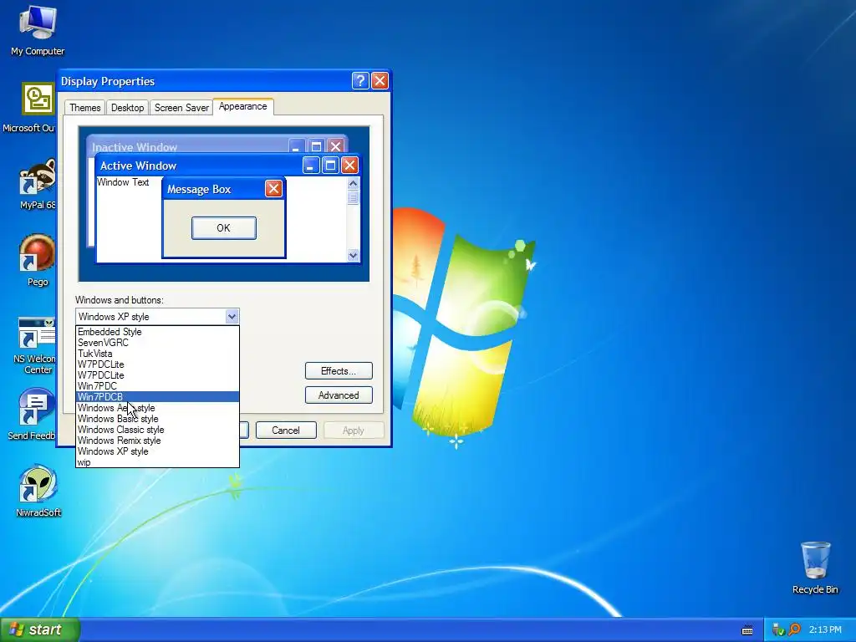Choose TukVista from the style list

pyautogui.click(x=157, y=354)
